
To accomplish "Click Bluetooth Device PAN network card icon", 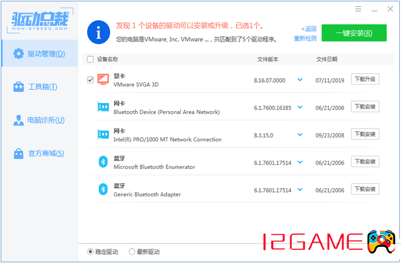I will tap(103, 107).
